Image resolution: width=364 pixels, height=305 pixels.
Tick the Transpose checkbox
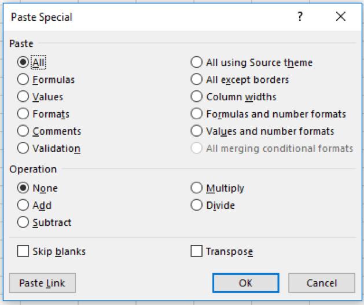tap(197, 252)
